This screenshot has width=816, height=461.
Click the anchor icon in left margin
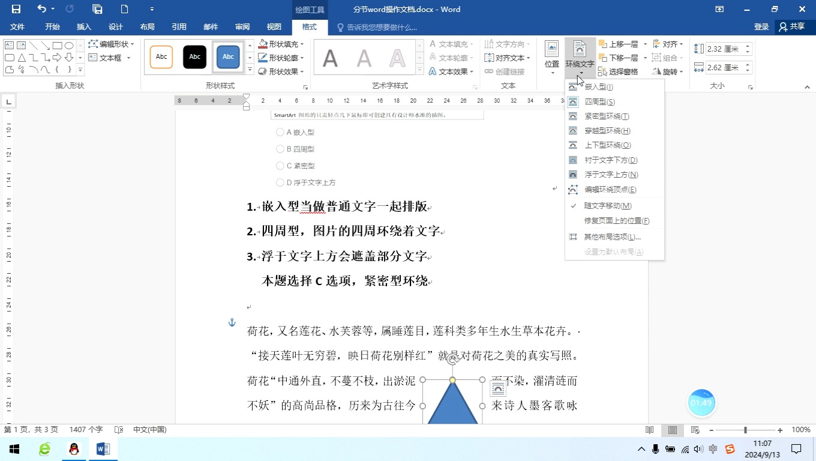pos(232,323)
